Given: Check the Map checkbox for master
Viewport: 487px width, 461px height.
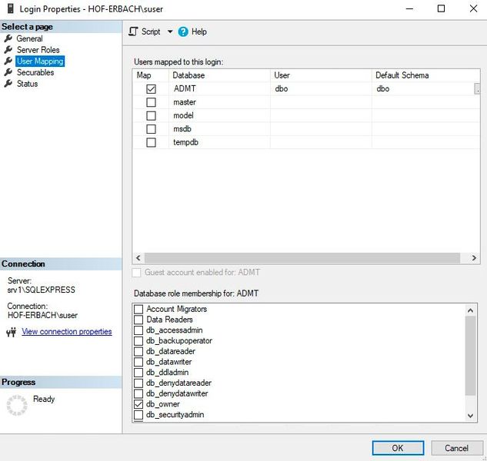Looking at the screenshot, I should (151, 102).
